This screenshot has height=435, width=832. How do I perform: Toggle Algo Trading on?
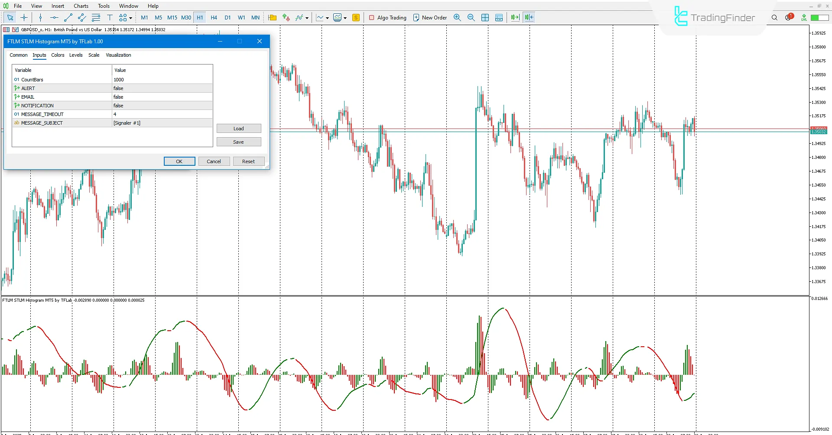pyautogui.click(x=387, y=18)
